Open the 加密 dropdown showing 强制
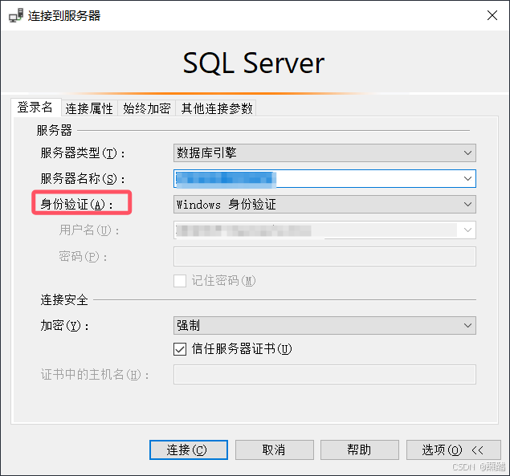The width and height of the screenshot is (510, 476). [324, 325]
